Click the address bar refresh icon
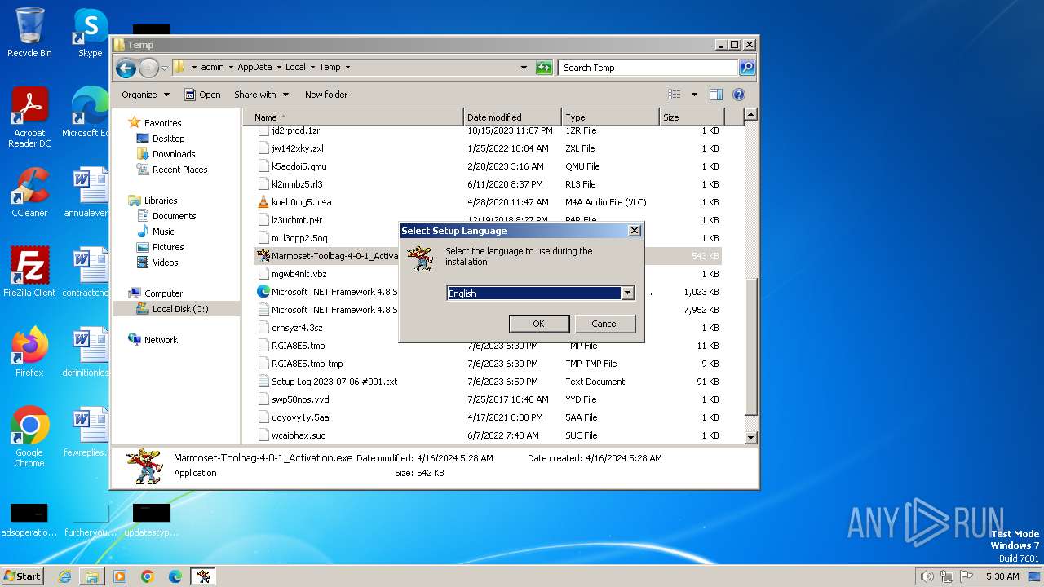1044x587 pixels. click(x=544, y=68)
